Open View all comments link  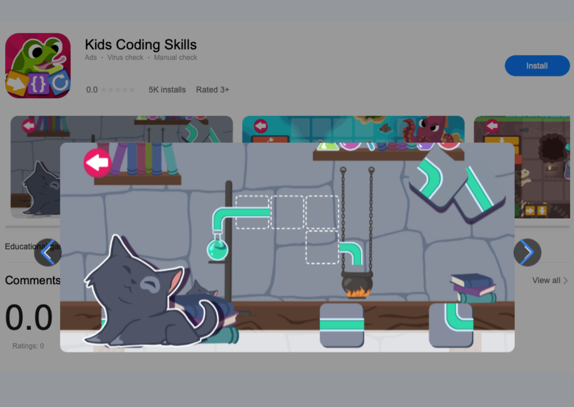(546, 280)
